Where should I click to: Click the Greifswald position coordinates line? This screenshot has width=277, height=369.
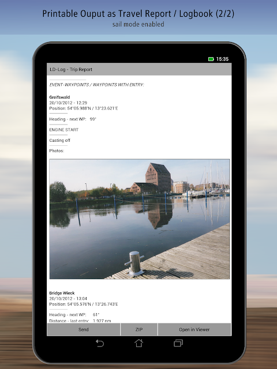(x=84, y=108)
